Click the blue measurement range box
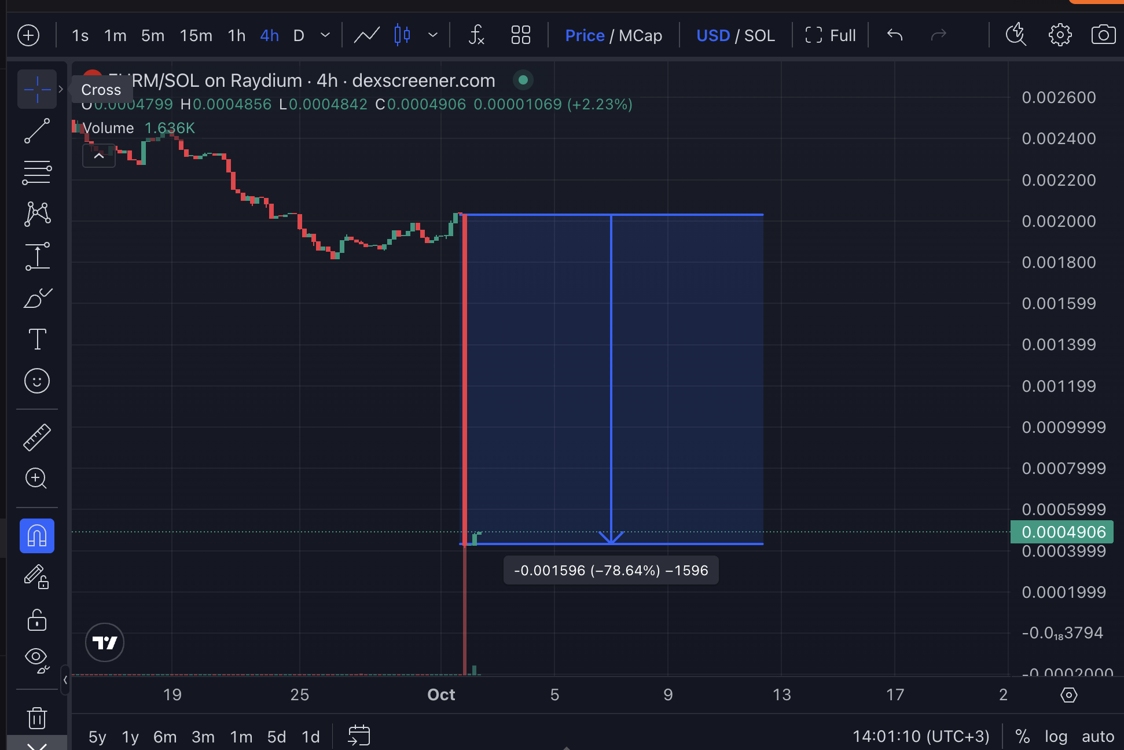 coord(683,376)
